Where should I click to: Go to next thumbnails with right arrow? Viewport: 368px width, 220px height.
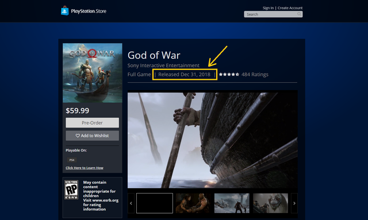coord(294,203)
